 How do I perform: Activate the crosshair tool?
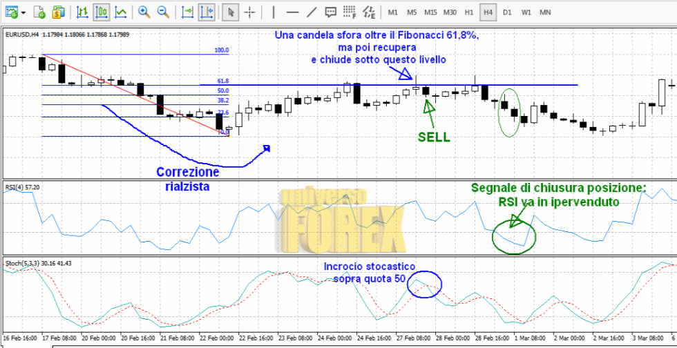tap(249, 12)
